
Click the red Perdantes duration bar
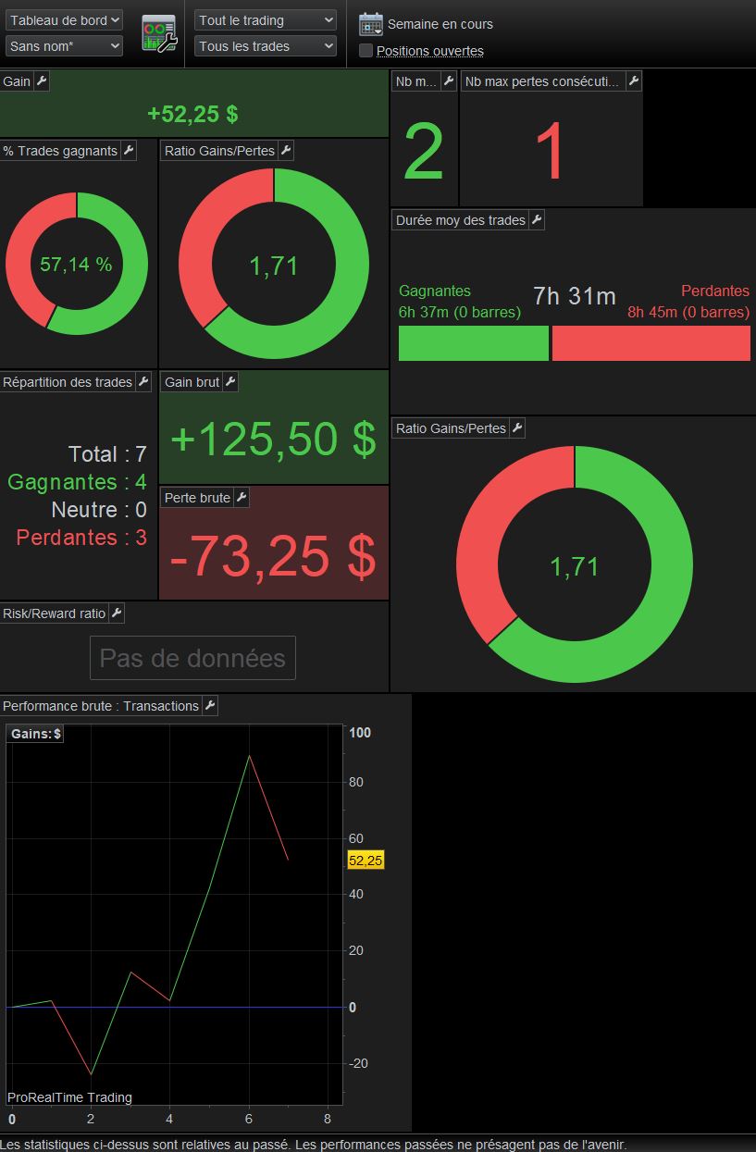651,343
